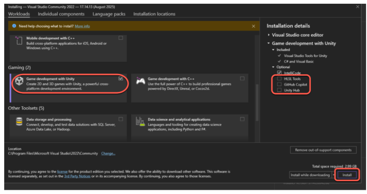This screenshot has width=367, height=194.
Task: Check the Unity Hub optional component
Action: 279,90
